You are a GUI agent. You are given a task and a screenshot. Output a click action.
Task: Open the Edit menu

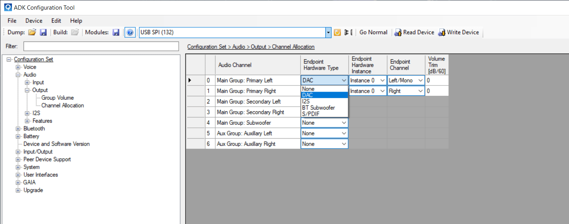[56, 21]
